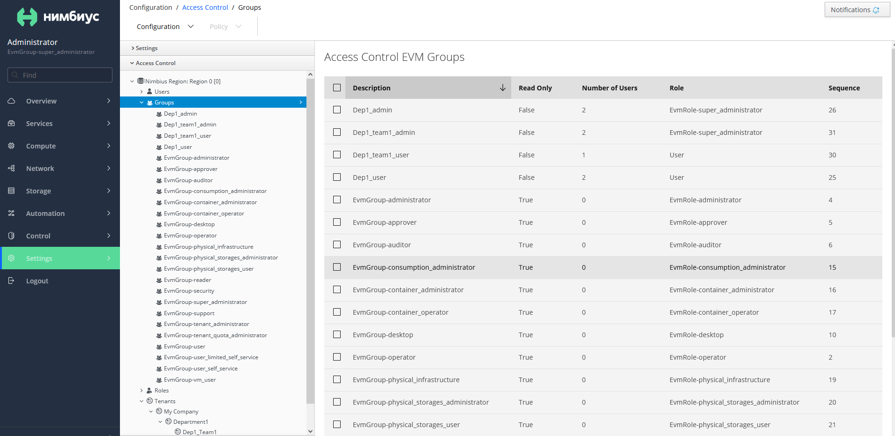Click the Nimbus logo icon
This screenshot has height=436, width=895.
pyautogui.click(x=27, y=17)
